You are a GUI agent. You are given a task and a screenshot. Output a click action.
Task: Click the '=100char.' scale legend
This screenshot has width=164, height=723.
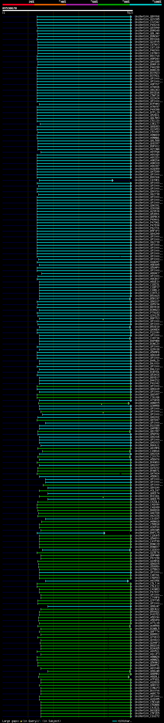coord(122,721)
